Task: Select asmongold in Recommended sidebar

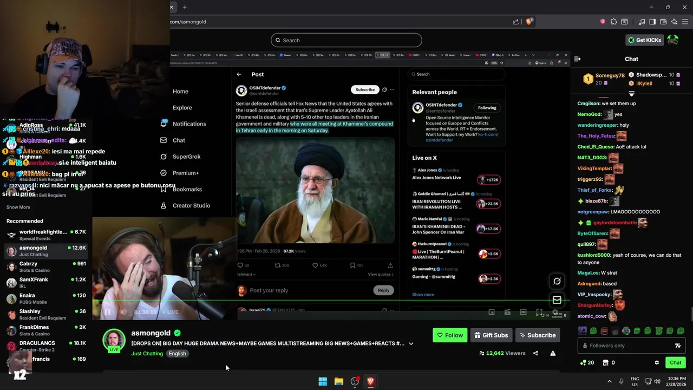Action: click(x=46, y=251)
